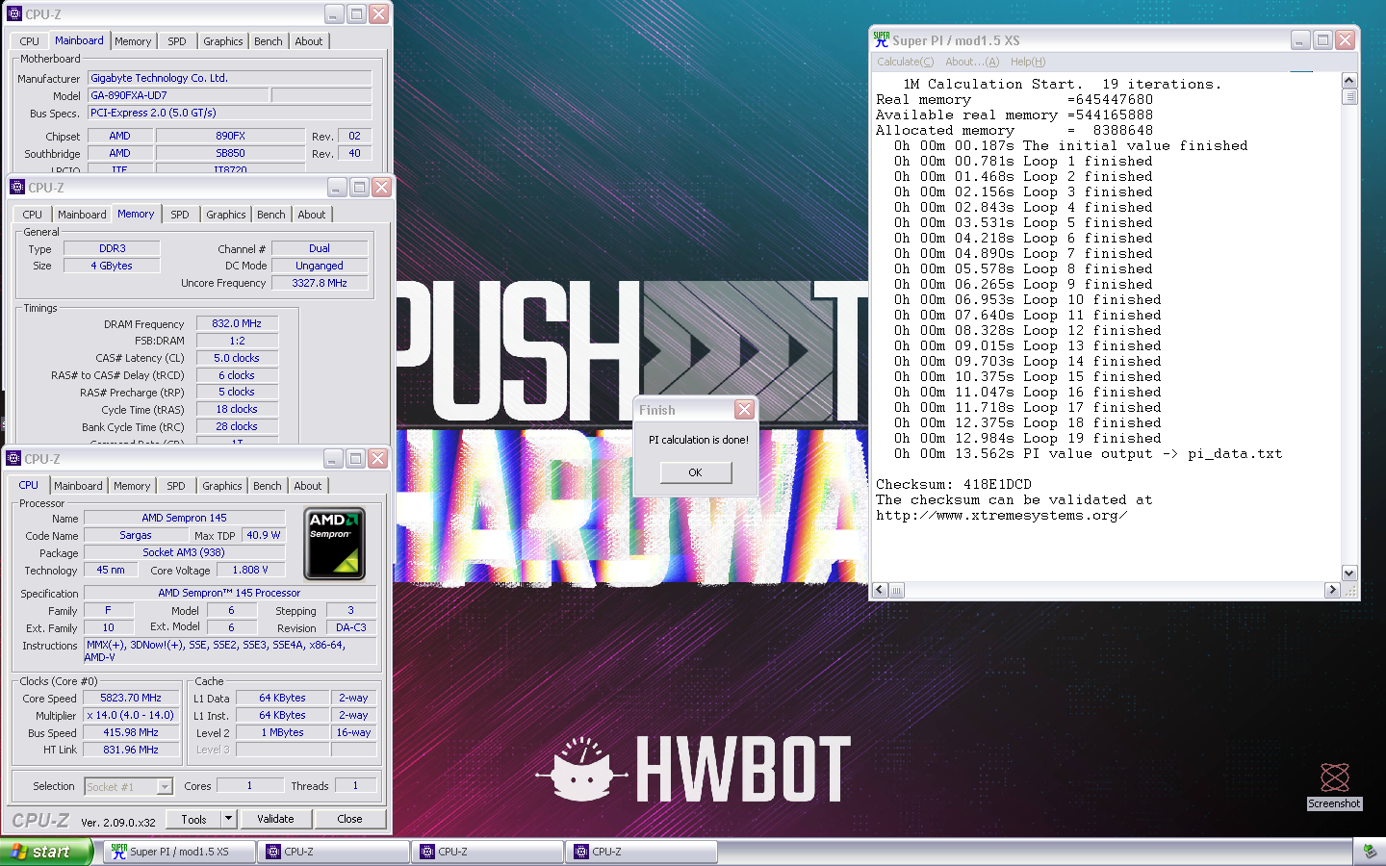Click Super PI title bar icon
The width and height of the screenshot is (1386, 866).
tap(882, 39)
